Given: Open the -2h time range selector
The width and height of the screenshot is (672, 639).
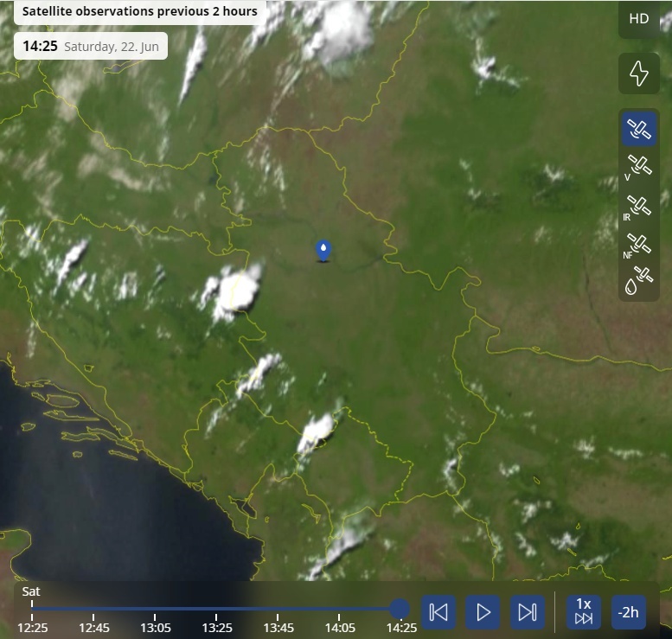Looking at the screenshot, I should point(628,612).
